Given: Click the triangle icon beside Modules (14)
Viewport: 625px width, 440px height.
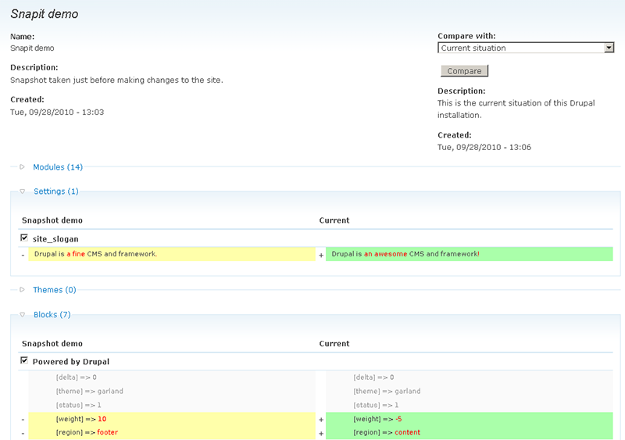Looking at the screenshot, I should tap(23, 167).
